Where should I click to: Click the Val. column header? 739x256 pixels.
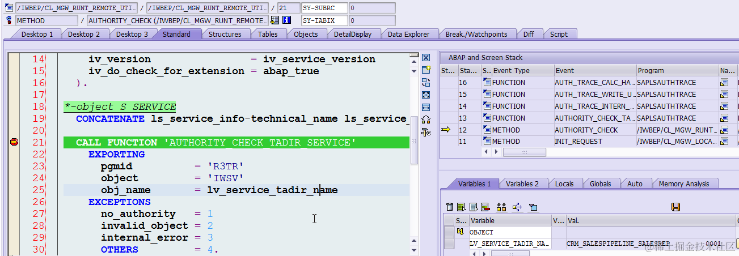pos(650,220)
